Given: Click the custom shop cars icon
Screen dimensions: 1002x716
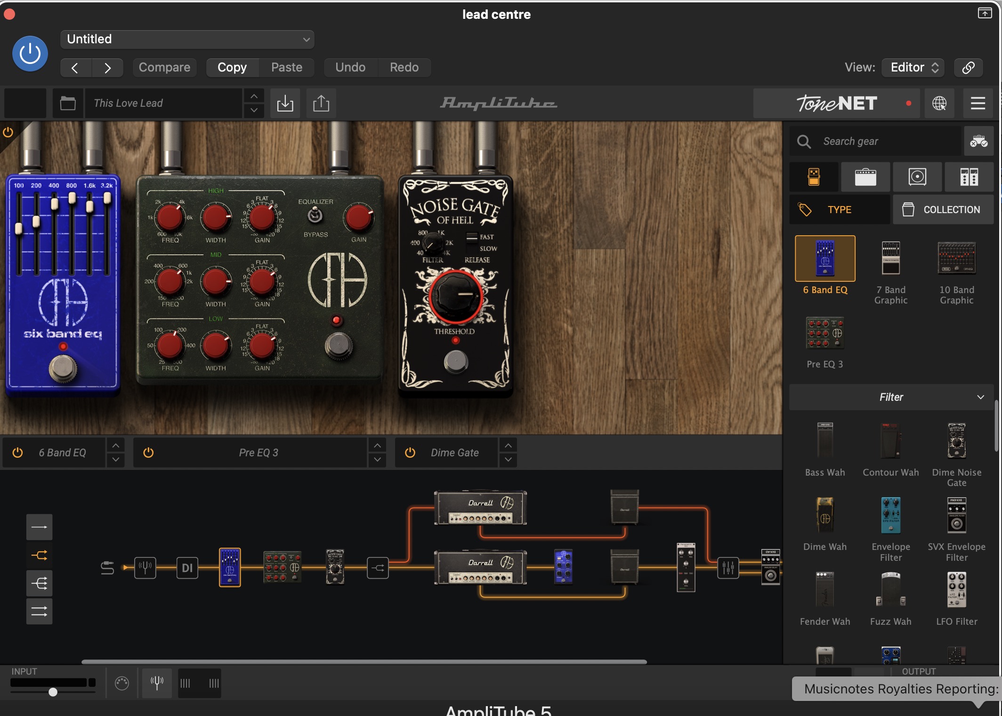Looking at the screenshot, I should 979,141.
